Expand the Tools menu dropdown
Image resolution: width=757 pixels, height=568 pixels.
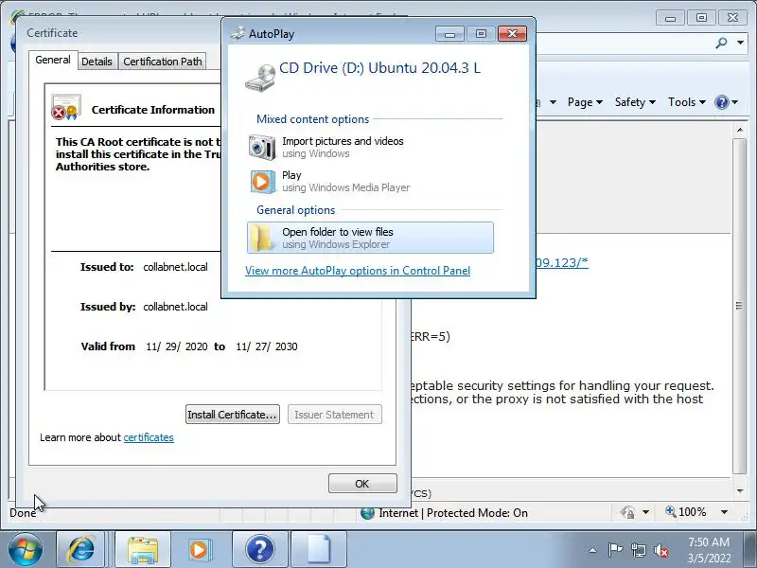pyautogui.click(x=687, y=102)
